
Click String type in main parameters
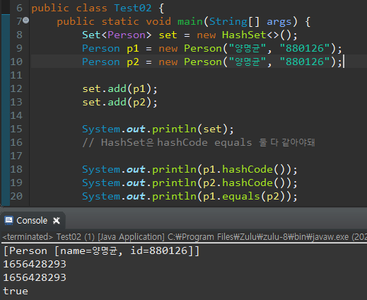click(x=228, y=21)
